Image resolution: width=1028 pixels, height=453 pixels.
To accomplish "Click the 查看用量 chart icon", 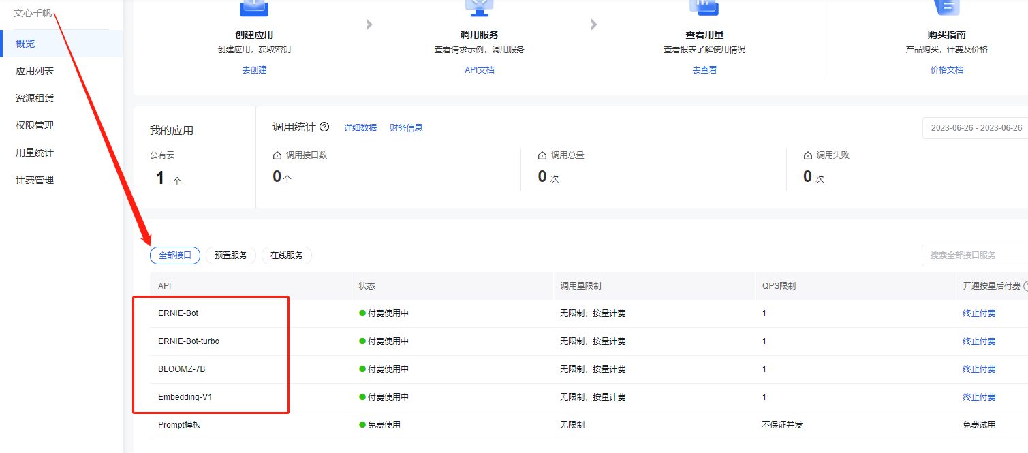I will coord(704,7).
